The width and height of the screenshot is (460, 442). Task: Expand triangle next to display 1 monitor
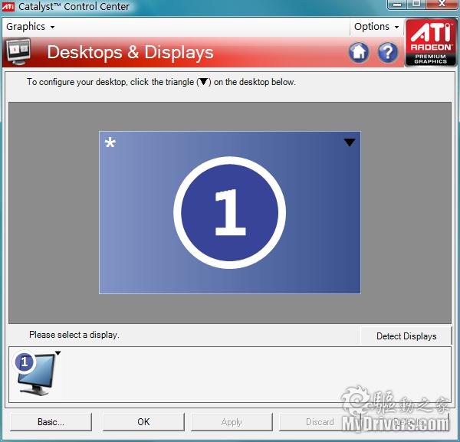tap(58, 353)
